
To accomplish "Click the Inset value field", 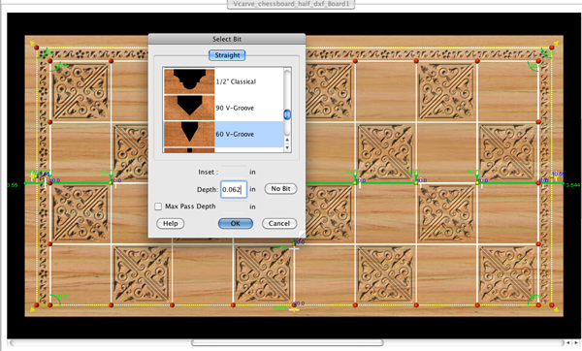I will tap(234, 172).
